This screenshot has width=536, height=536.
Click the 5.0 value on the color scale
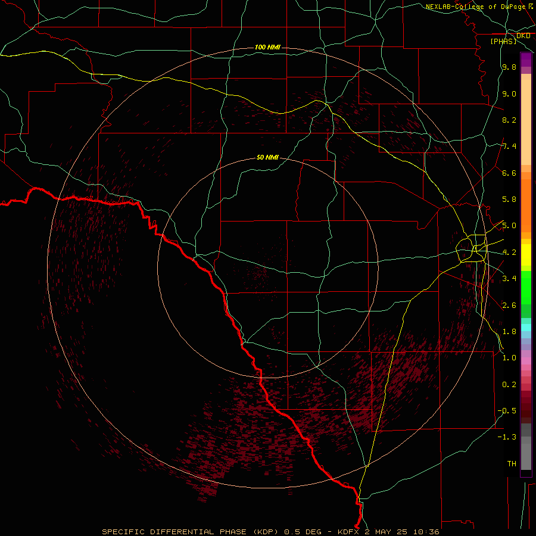click(509, 226)
